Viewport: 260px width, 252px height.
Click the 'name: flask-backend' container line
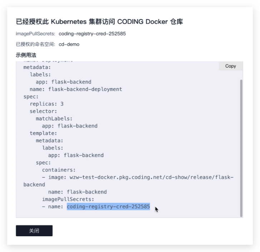click(x=78, y=192)
